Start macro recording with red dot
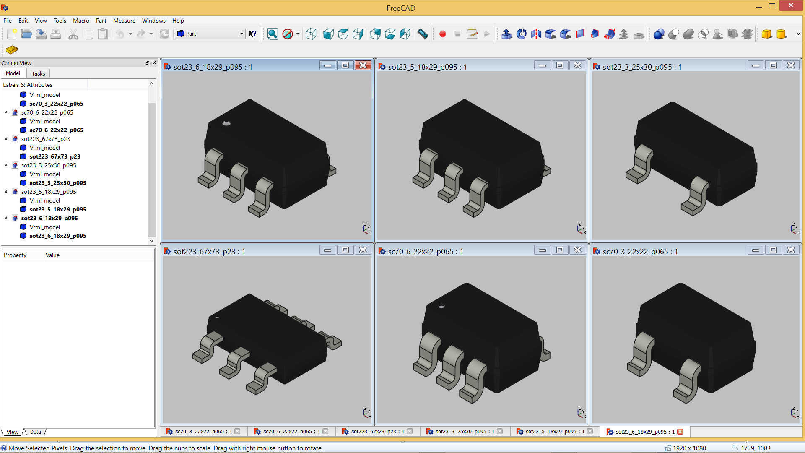This screenshot has height=453, width=805. (442, 34)
